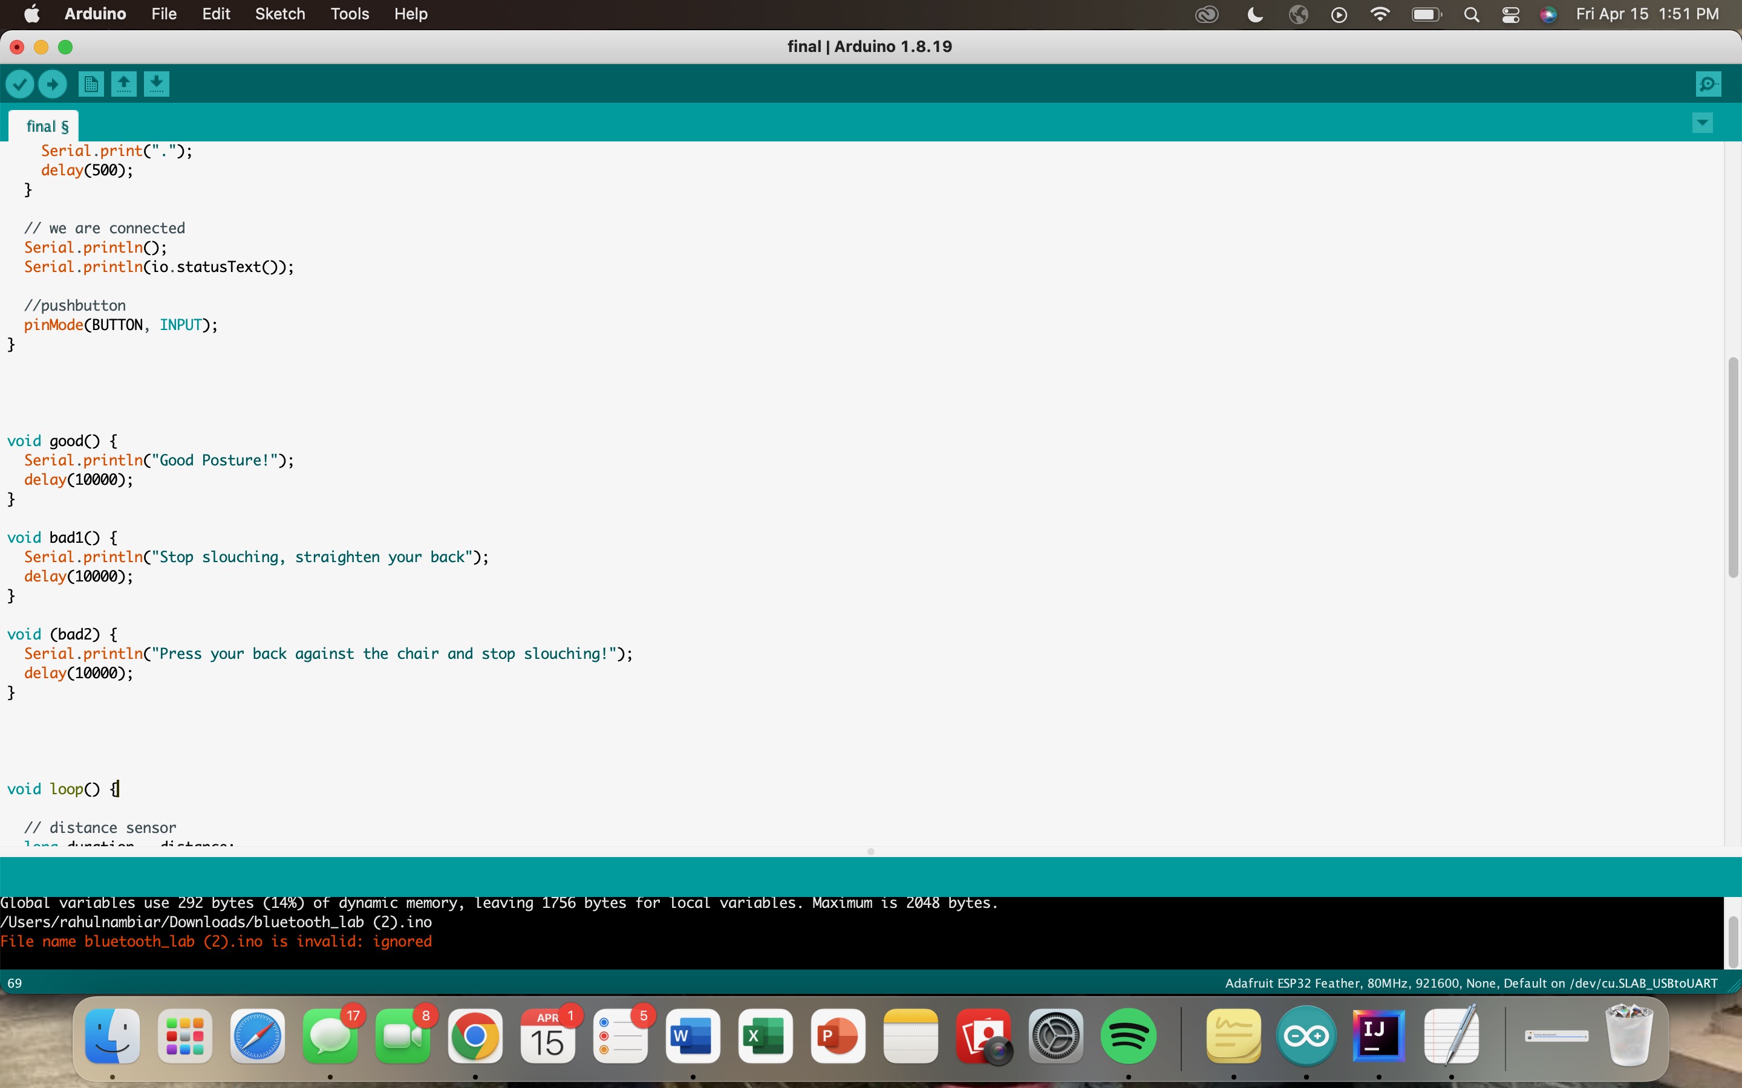Click the date and time display

coord(1647,15)
